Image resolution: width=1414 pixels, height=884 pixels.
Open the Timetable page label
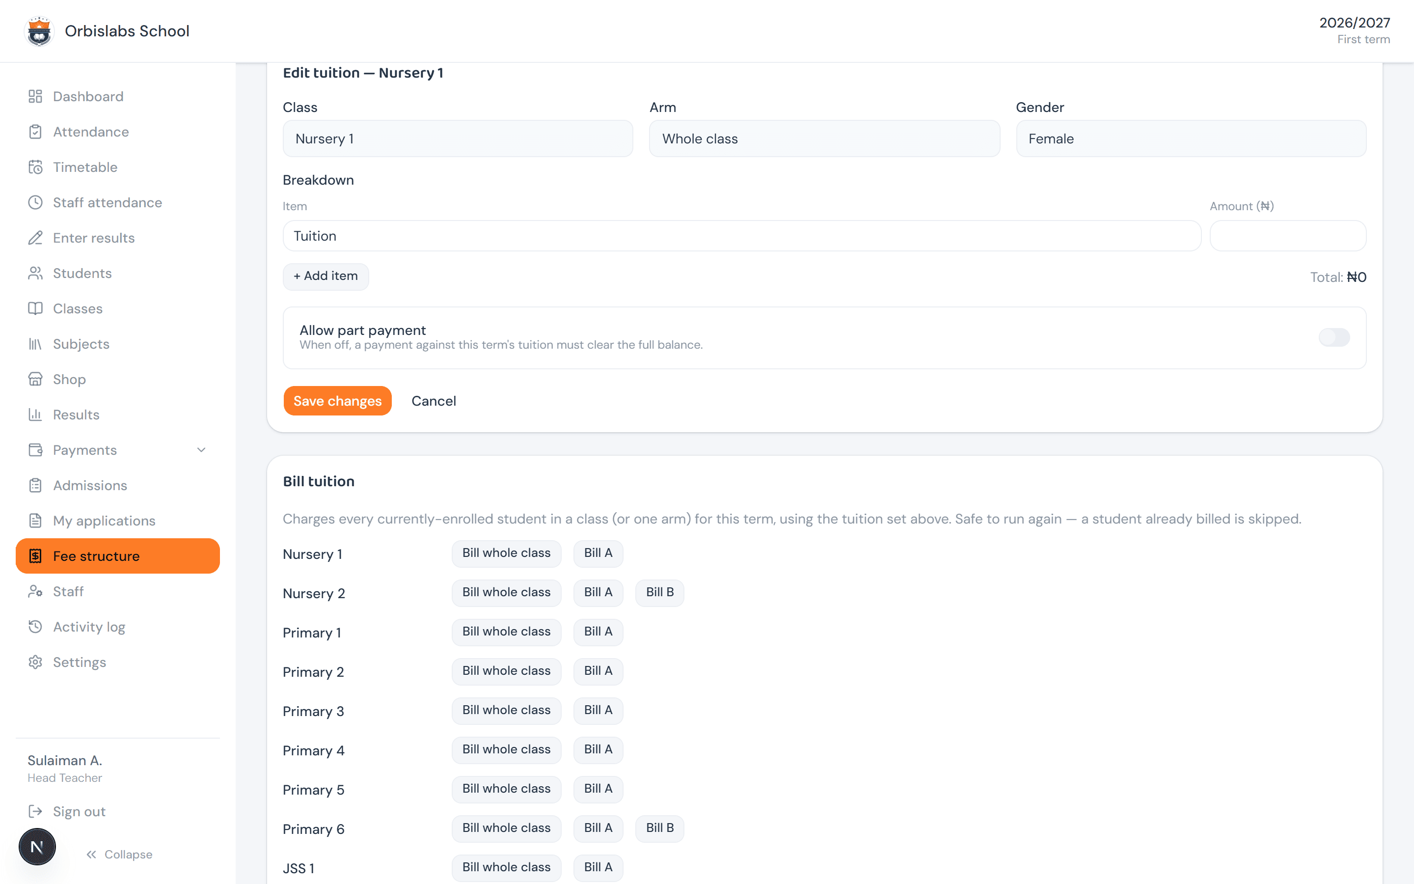(85, 167)
